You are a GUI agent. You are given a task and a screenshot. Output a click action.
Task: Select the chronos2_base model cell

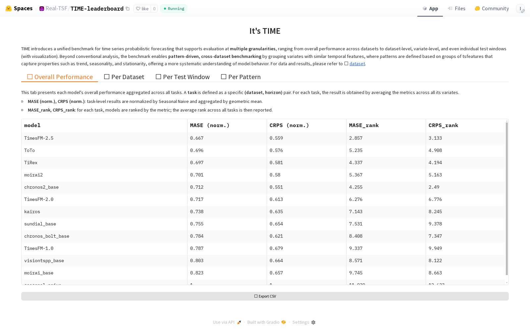coord(104,187)
